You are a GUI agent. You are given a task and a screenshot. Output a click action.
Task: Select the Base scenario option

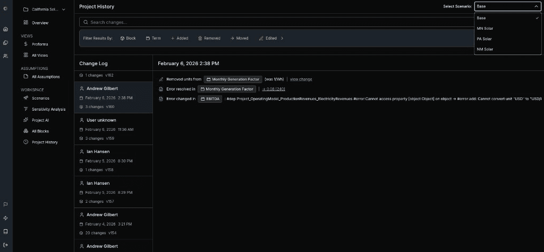(507, 18)
